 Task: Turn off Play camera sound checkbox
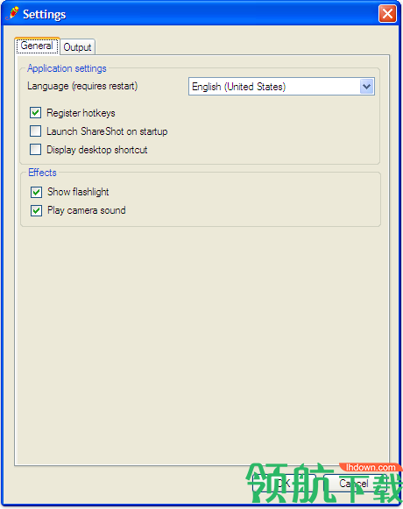pyautogui.click(x=37, y=210)
